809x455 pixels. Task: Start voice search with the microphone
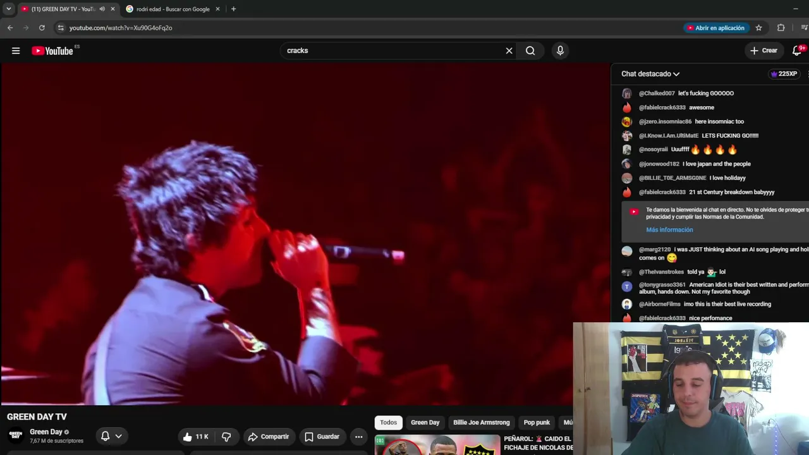click(x=560, y=51)
